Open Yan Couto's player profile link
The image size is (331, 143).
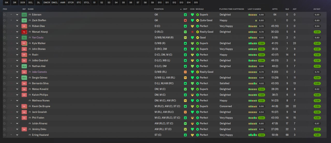37,37
